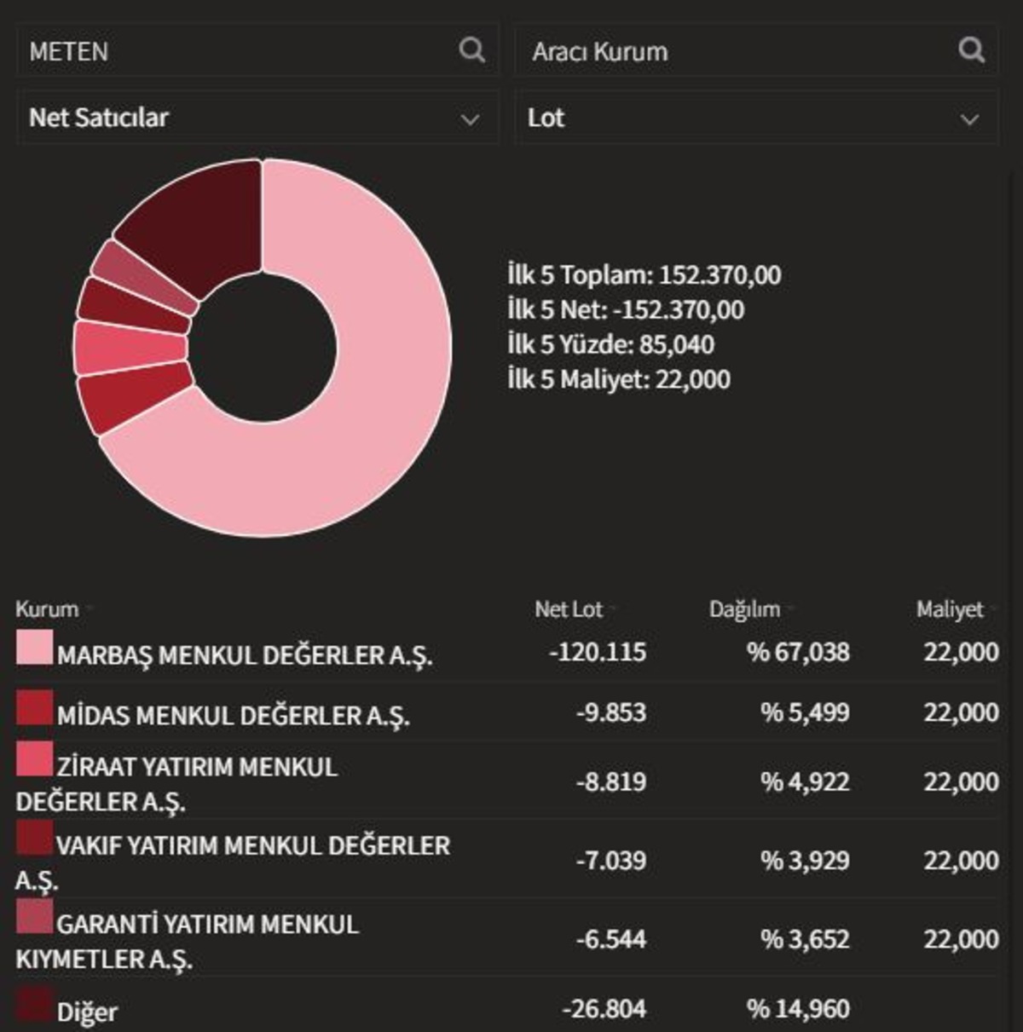Click the net lot value -9.853
The image size is (1023, 1032).
pyautogui.click(x=611, y=712)
